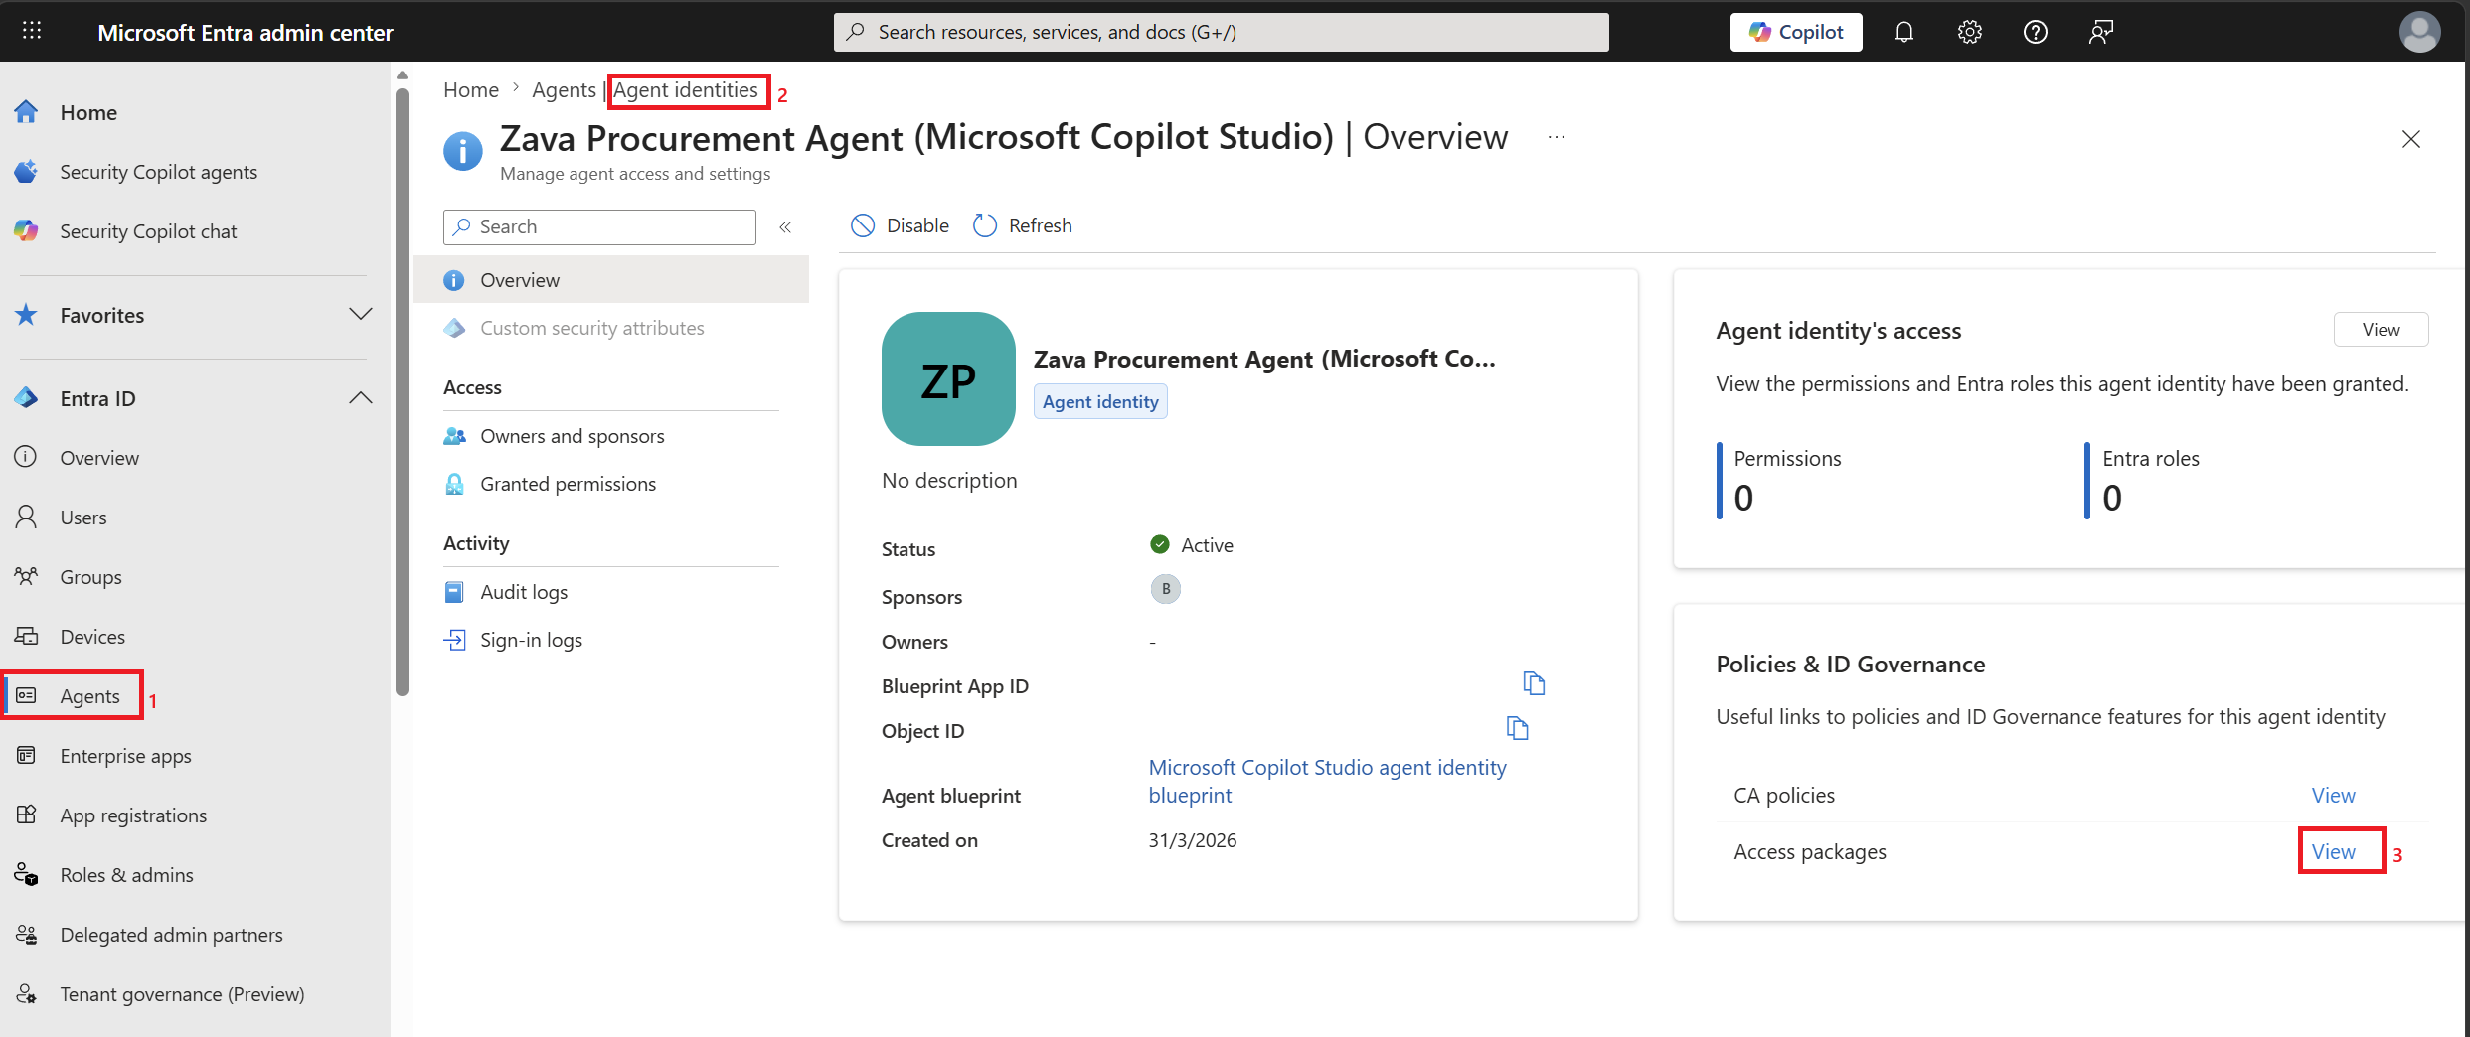
Task: Expand the Favorites section chevron
Action: [361, 315]
